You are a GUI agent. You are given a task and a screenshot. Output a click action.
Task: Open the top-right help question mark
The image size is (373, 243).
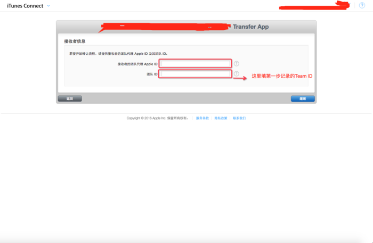click(362, 5)
